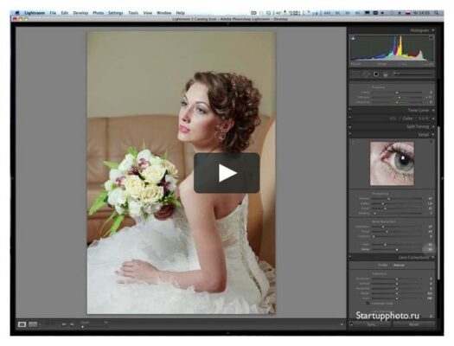
Task: Adjust the Sharpening Radius slider
Action: (x=397, y=203)
